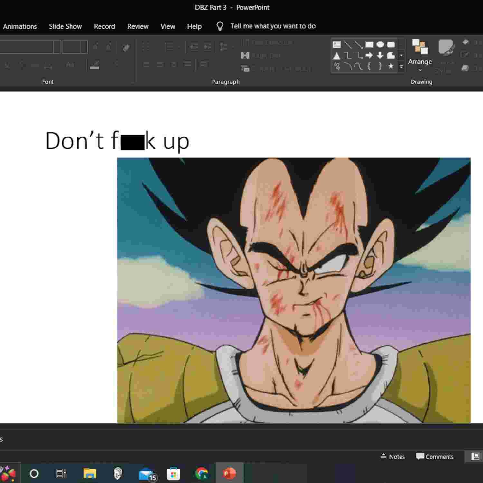Open the Help tab

point(194,26)
